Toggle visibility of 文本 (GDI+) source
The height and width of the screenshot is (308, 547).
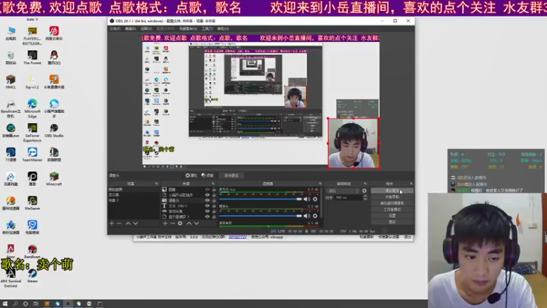pos(207,206)
